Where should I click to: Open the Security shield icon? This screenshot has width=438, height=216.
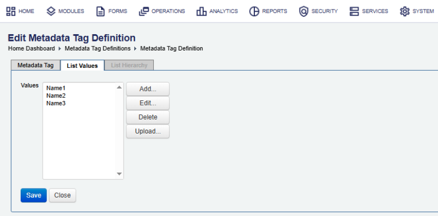pyautogui.click(x=304, y=11)
